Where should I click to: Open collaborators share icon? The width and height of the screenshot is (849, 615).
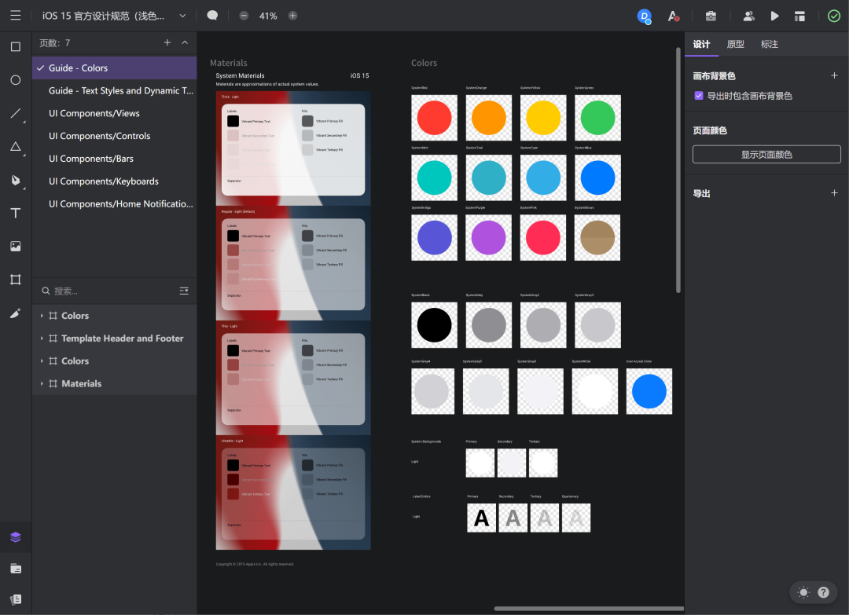(749, 16)
